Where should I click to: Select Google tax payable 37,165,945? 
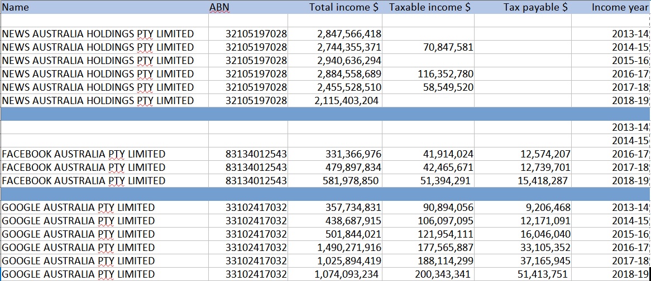click(x=523, y=261)
